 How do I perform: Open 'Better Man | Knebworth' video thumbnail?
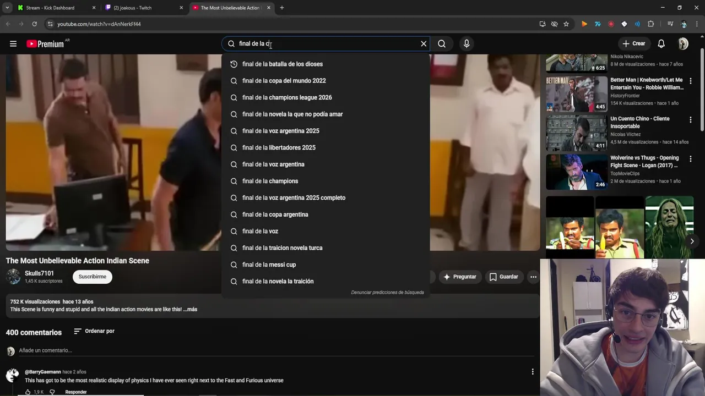(x=577, y=94)
